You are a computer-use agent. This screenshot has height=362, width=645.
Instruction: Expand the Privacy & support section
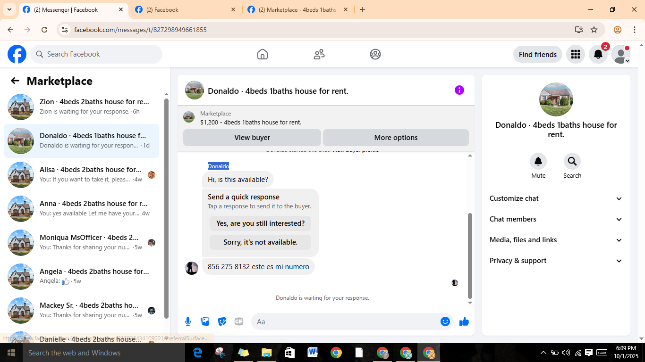[556, 261]
